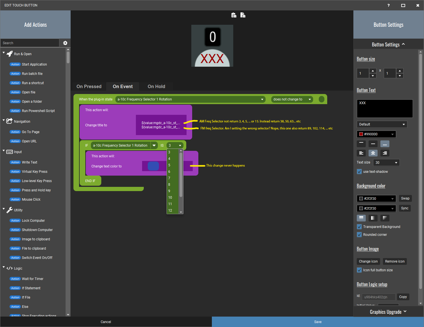Decrease button width stepper down arrow
The height and width of the screenshot is (327, 424).
(373, 76)
